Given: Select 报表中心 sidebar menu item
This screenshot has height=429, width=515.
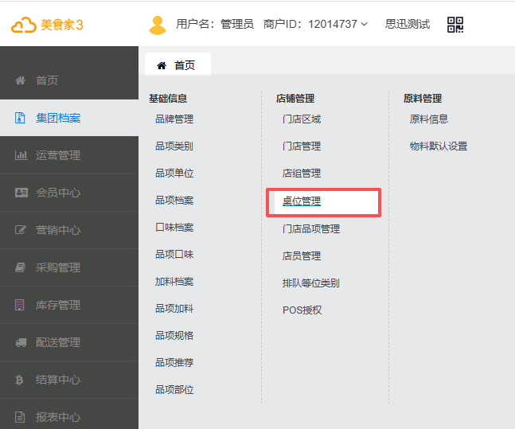Looking at the screenshot, I should pyautogui.click(x=57, y=417).
